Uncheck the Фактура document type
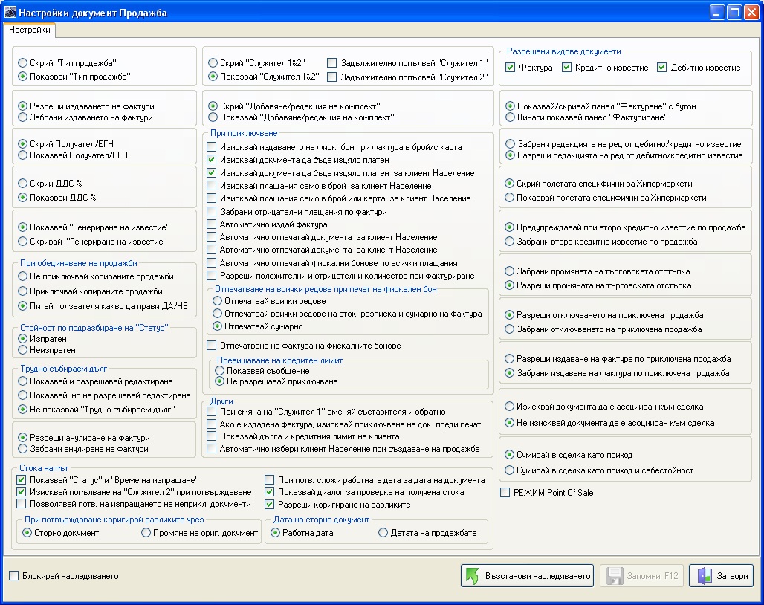Image resolution: width=764 pixels, height=605 pixels. pos(510,68)
